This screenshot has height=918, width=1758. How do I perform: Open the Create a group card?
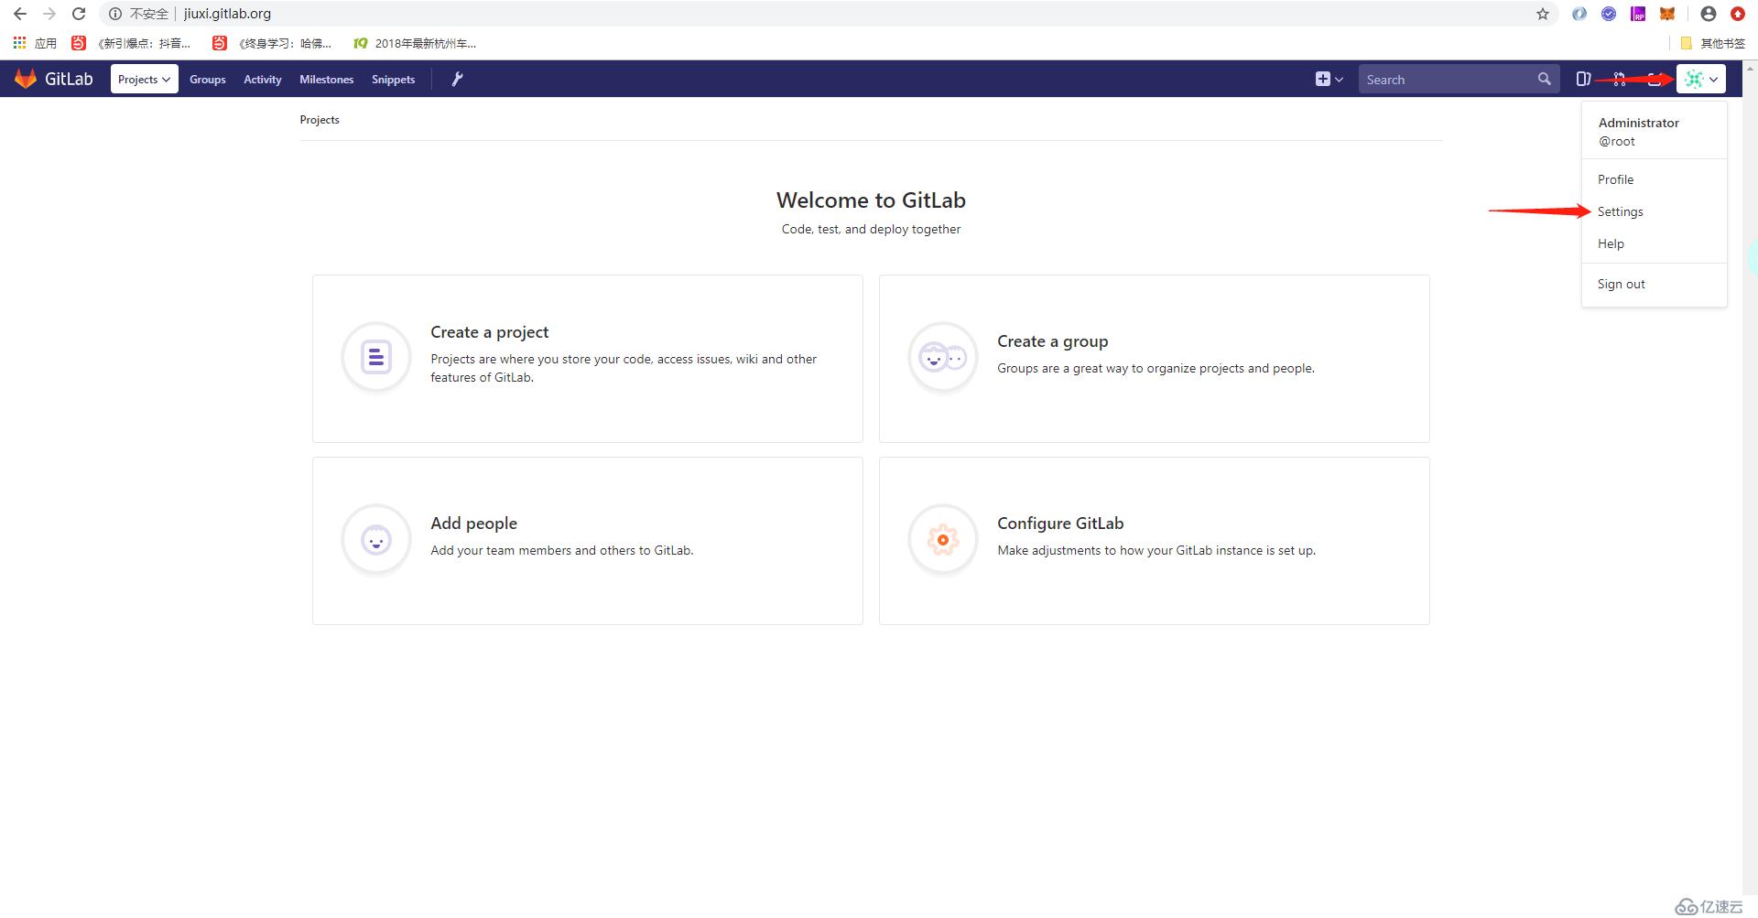[1155, 359]
